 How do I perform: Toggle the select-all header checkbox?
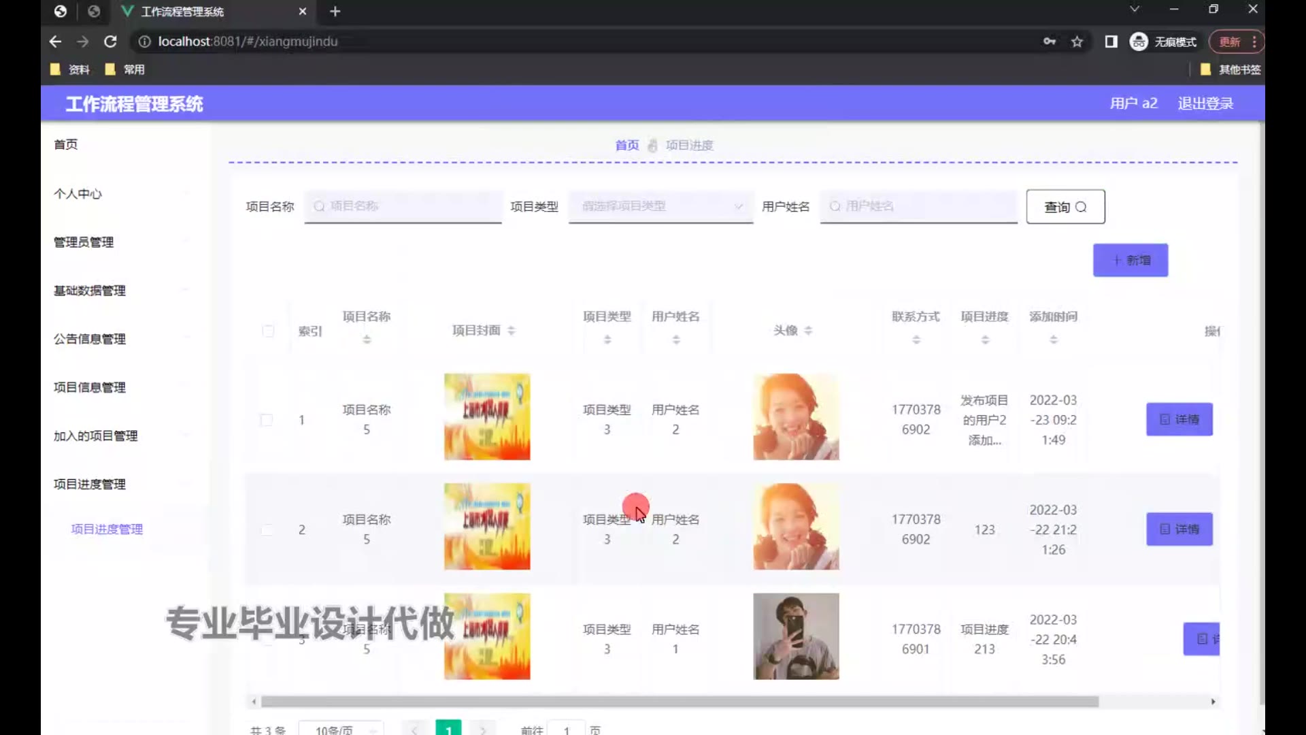click(268, 331)
